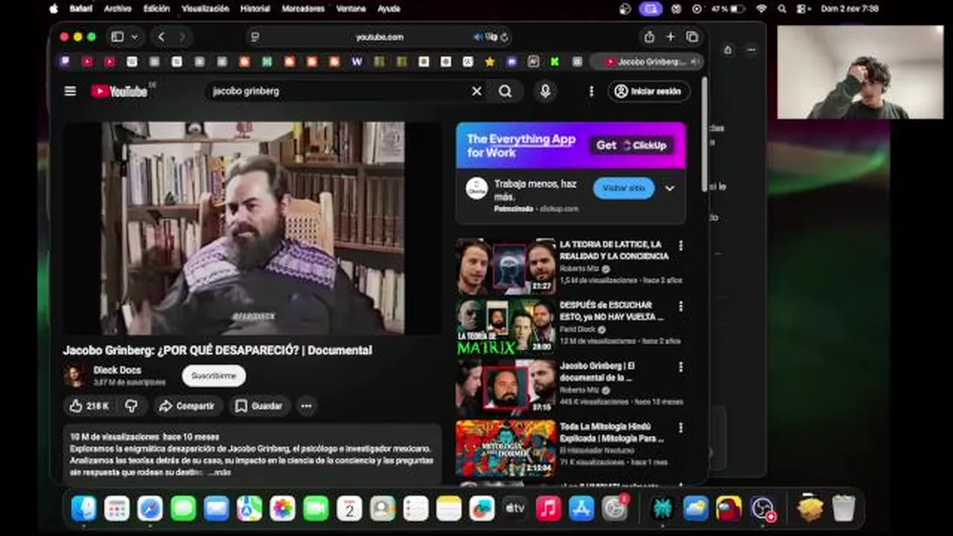953x536 pixels.
Task: Click Compartir share button
Action: (x=187, y=406)
